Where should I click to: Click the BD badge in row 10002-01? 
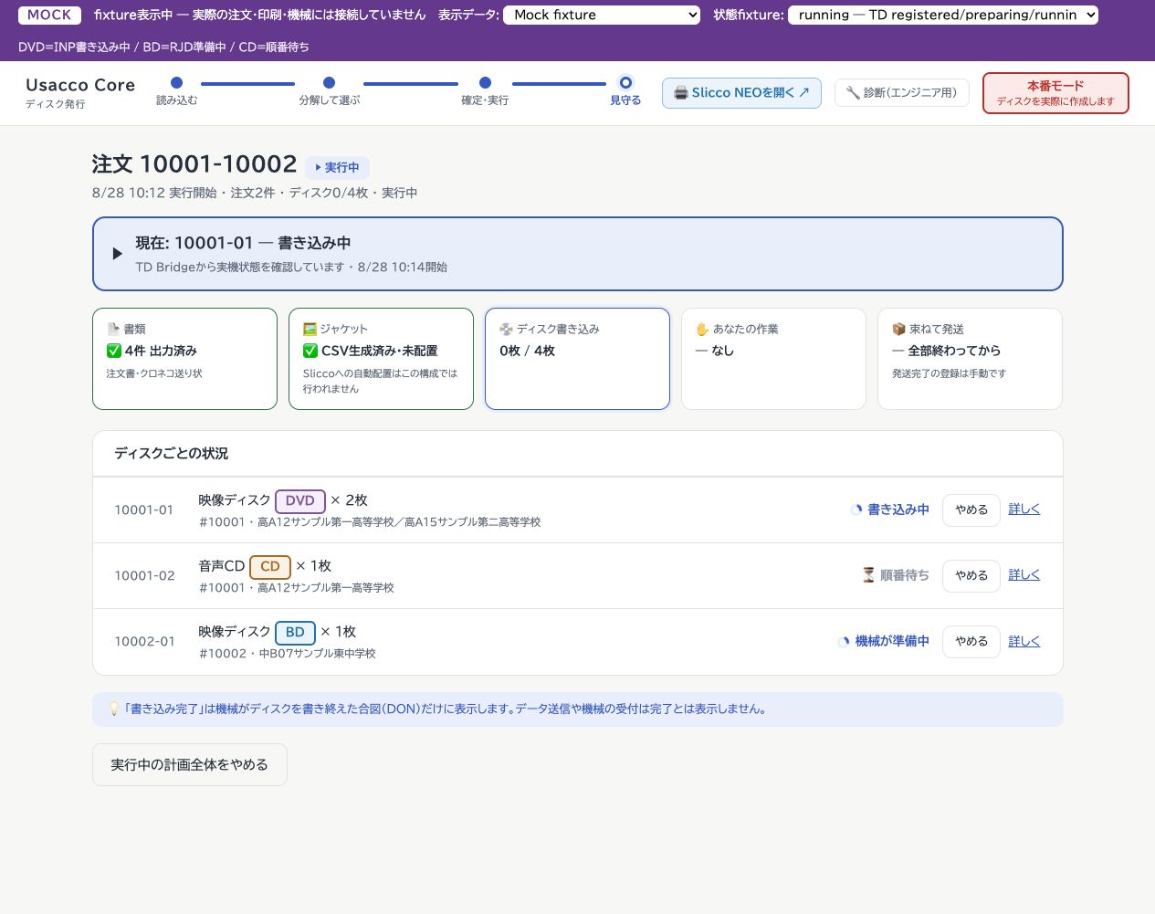point(295,633)
